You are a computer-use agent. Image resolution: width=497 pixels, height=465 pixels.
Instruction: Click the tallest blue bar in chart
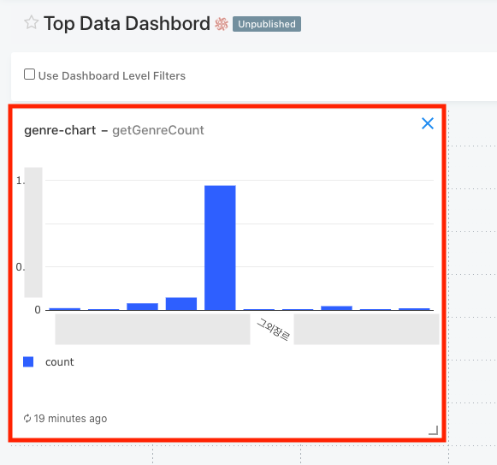click(x=220, y=247)
